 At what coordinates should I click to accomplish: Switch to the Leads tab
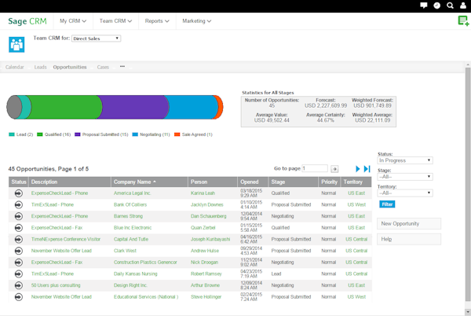click(39, 68)
